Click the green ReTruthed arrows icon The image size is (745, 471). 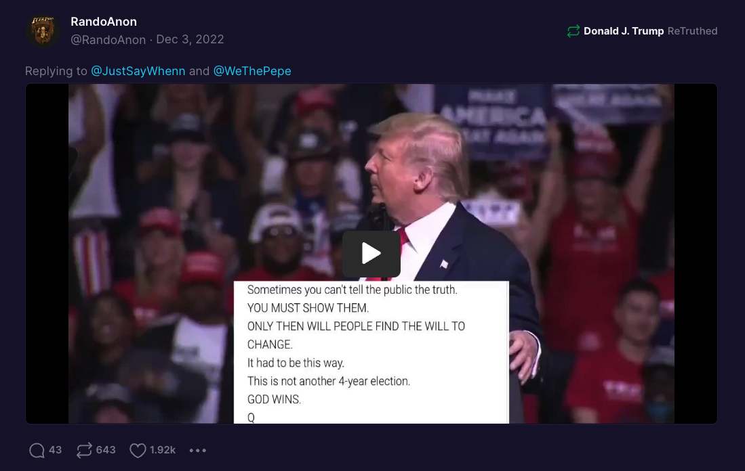pyautogui.click(x=573, y=31)
